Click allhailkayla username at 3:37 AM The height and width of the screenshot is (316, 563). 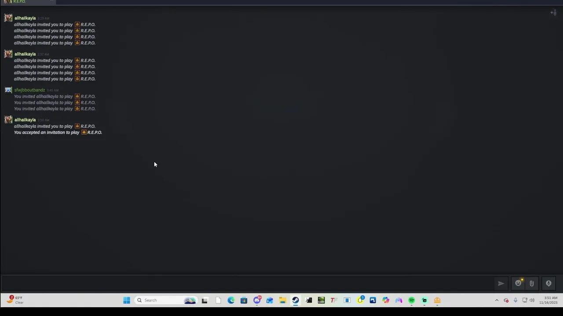[x=25, y=54]
